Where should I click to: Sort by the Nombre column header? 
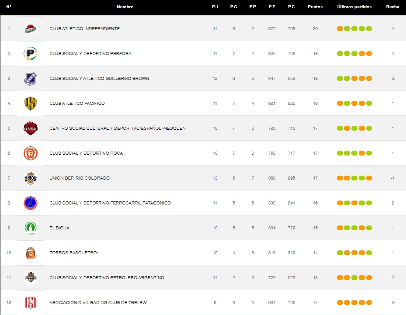coord(125,7)
